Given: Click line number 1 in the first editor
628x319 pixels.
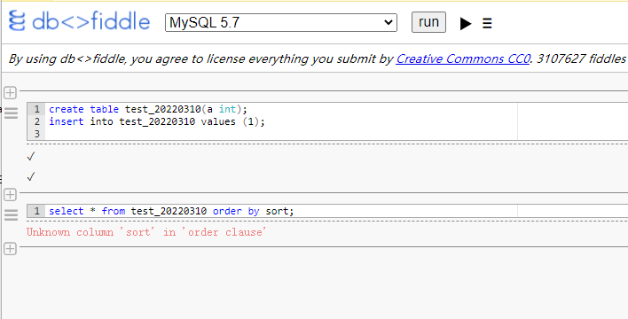Looking at the screenshot, I should coord(37,109).
